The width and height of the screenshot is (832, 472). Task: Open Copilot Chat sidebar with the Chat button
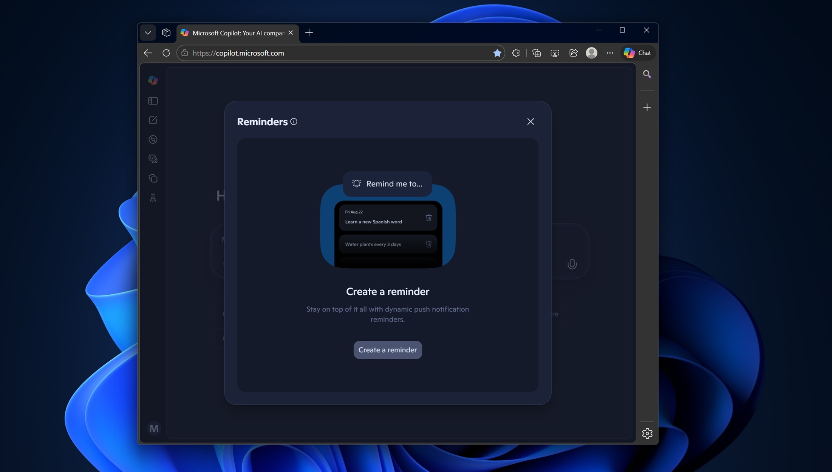coord(638,52)
